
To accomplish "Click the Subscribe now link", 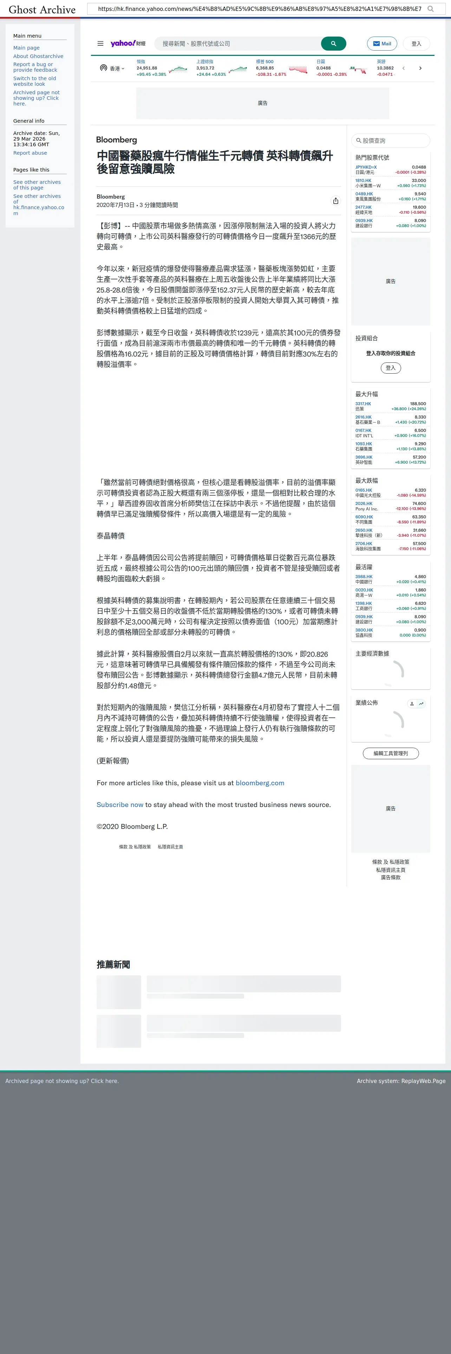I will click(120, 805).
